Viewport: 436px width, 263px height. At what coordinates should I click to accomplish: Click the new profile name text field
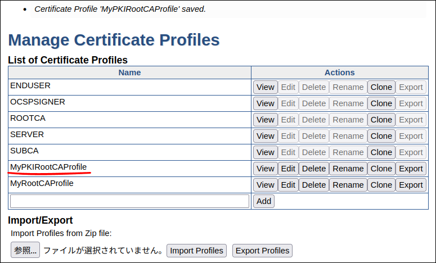(x=129, y=201)
